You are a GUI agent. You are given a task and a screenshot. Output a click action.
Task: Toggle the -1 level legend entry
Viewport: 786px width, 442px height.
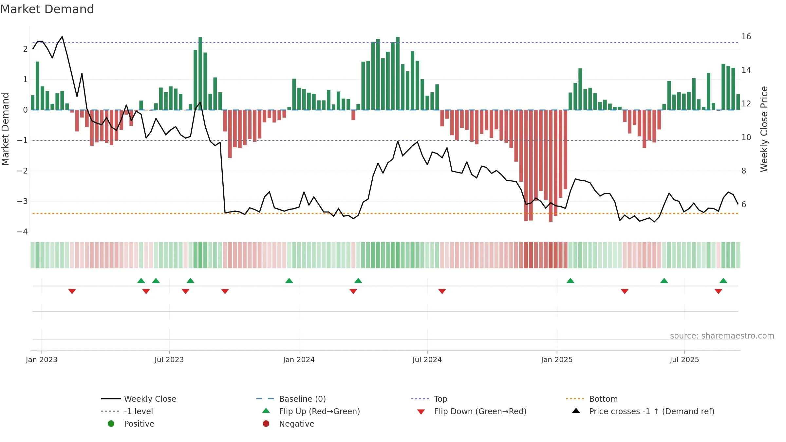[x=127, y=411]
